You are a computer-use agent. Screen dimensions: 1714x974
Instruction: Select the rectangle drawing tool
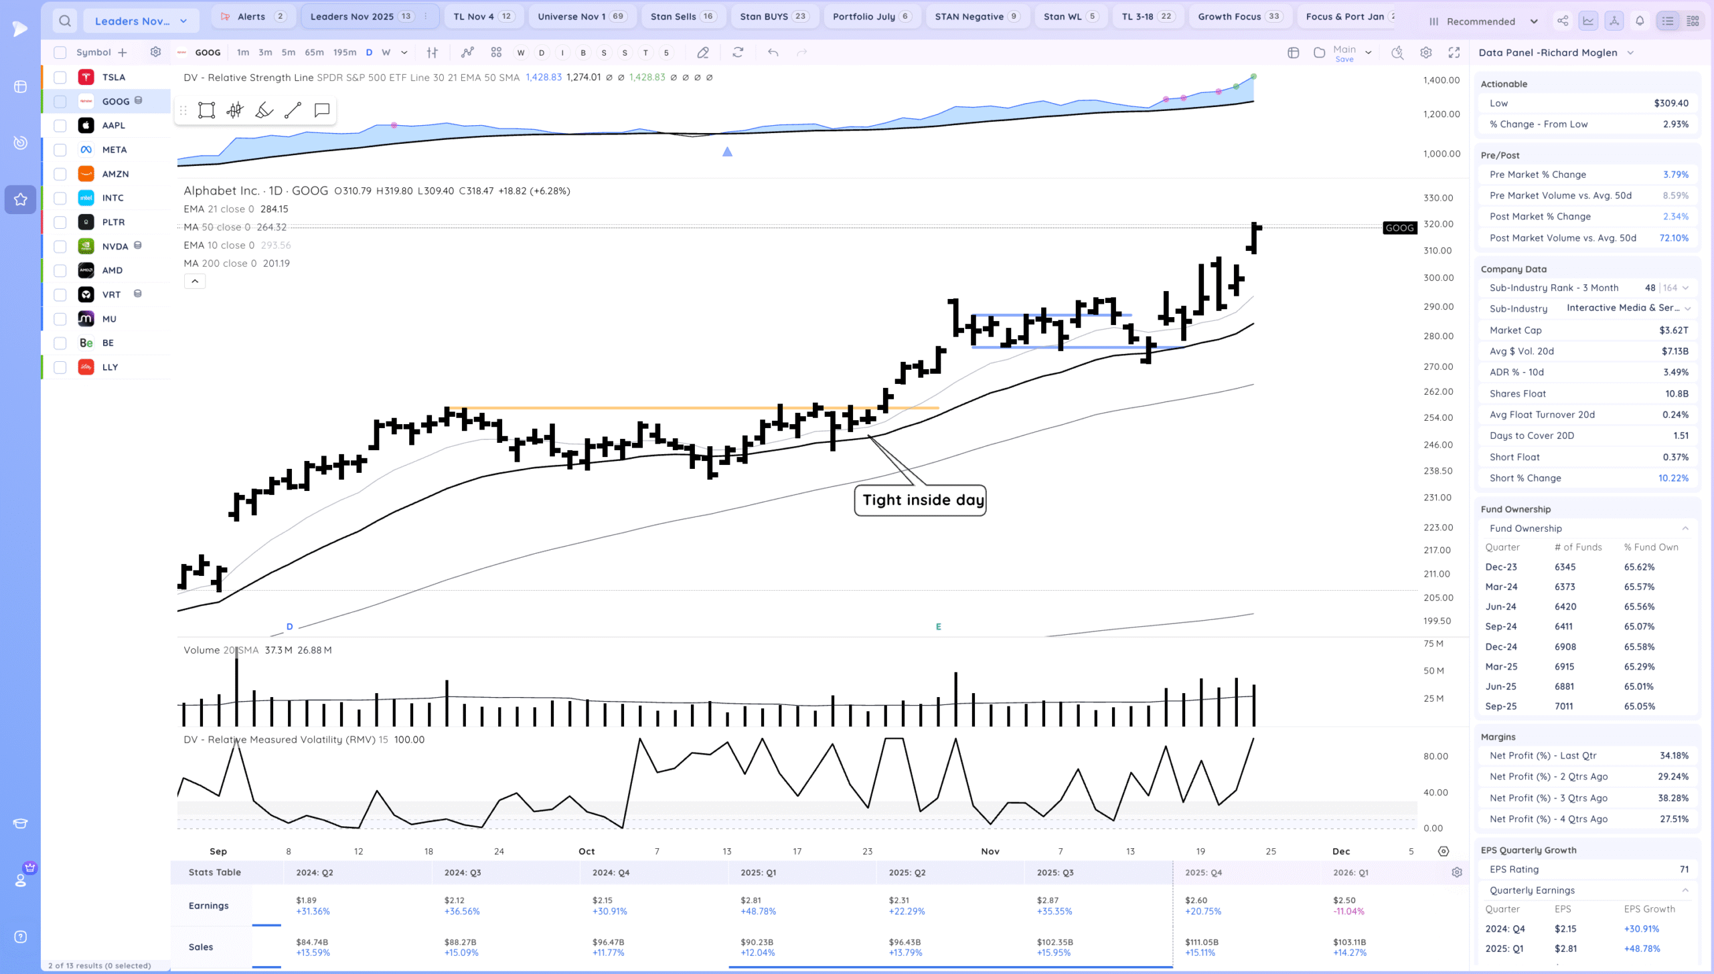pyautogui.click(x=206, y=110)
